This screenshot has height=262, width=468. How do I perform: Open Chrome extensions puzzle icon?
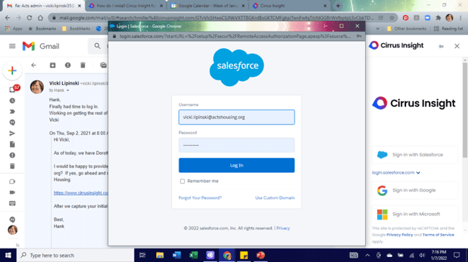point(438,18)
